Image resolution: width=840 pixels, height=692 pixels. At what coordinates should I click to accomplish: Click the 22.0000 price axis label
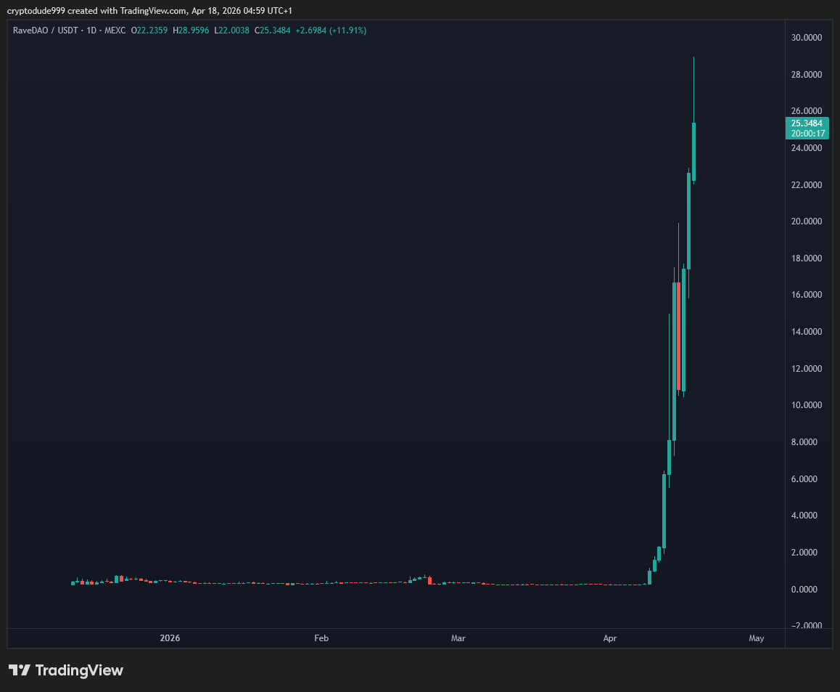pyautogui.click(x=806, y=185)
